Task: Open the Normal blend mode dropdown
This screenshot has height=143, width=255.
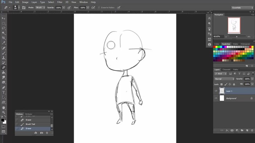Action: 224,79
